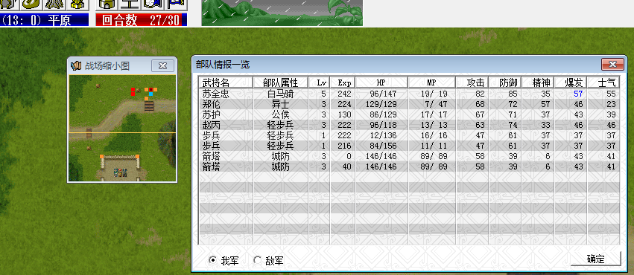Click the 部队属性 column header

tap(281, 82)
